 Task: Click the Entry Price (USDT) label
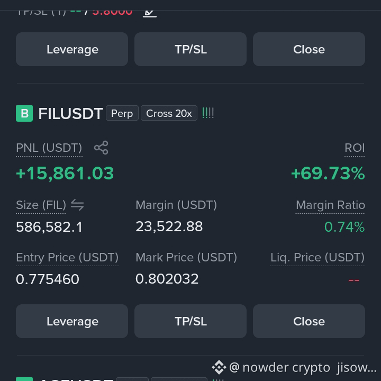[x=67, y=257]
